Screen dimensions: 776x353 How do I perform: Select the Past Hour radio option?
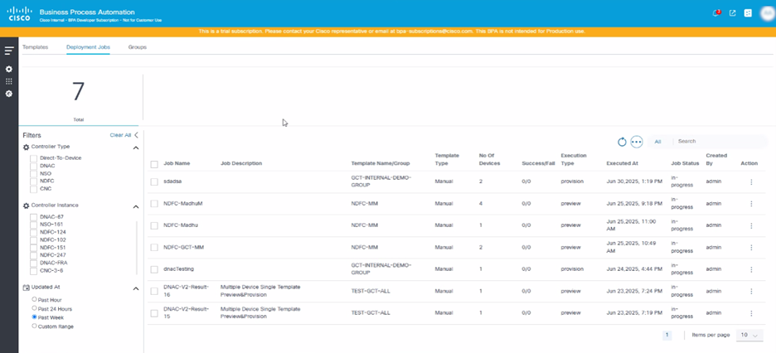pos(34,300)
